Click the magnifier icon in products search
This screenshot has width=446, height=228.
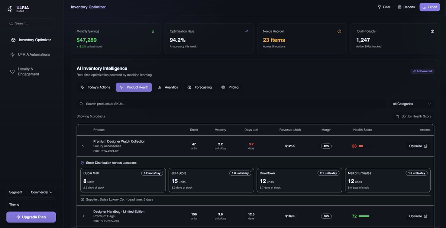pos(81,104)
